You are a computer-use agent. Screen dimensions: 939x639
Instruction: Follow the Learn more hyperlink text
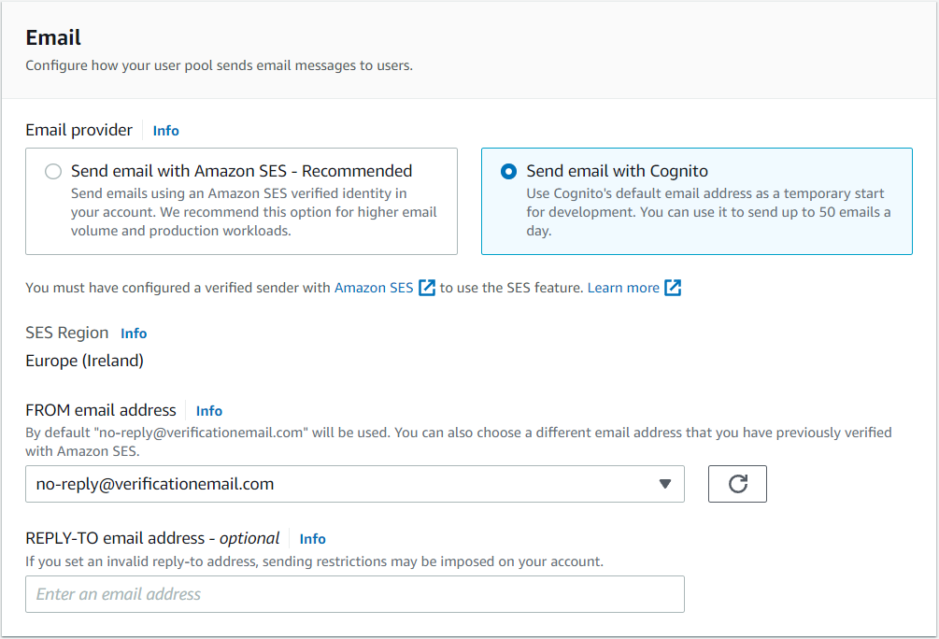[x=623, y=288]
